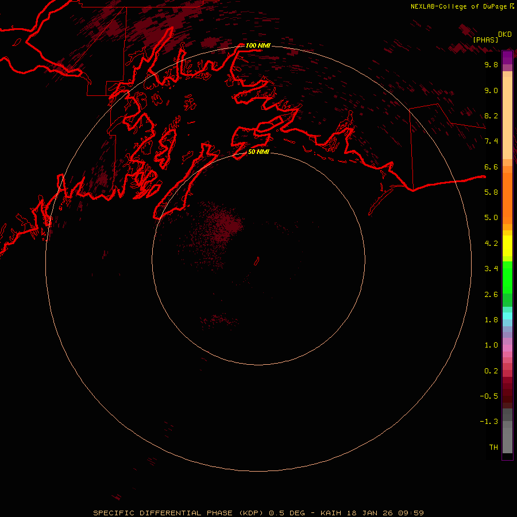Click the 5.8 legend value
517x517 pixels.
[x=491, y=192]
